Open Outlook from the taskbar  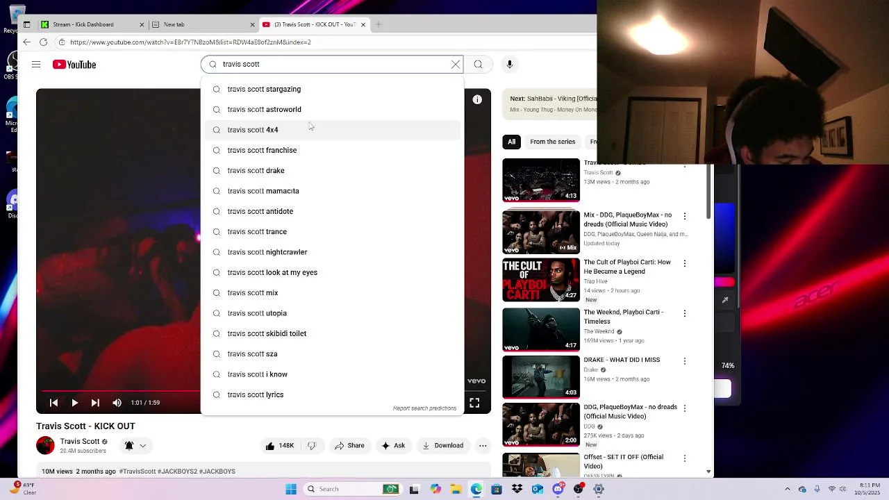point(538,489)
